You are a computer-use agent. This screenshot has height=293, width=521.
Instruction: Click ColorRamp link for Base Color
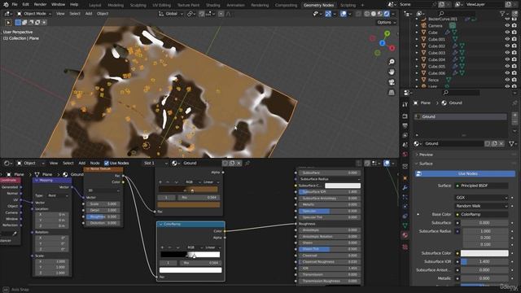481,215
